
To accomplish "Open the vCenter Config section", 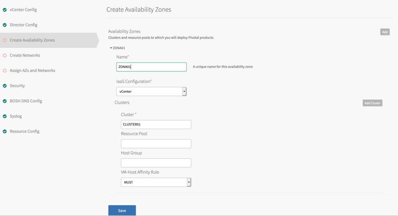I will click(x=23, y=10).
